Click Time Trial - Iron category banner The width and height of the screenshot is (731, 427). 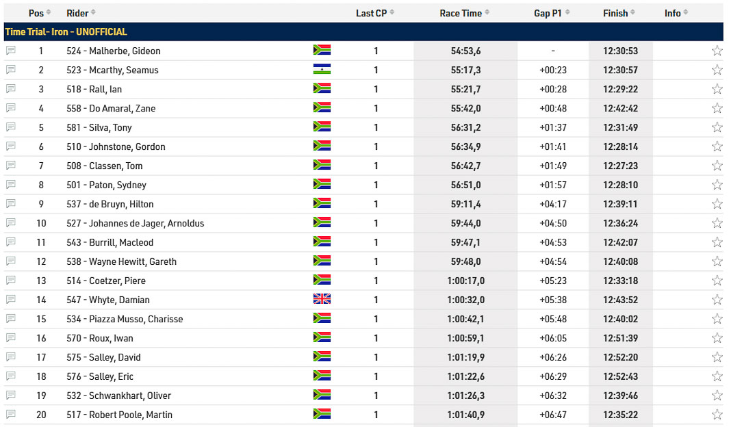pyautogui.click(x=66, y=32)
